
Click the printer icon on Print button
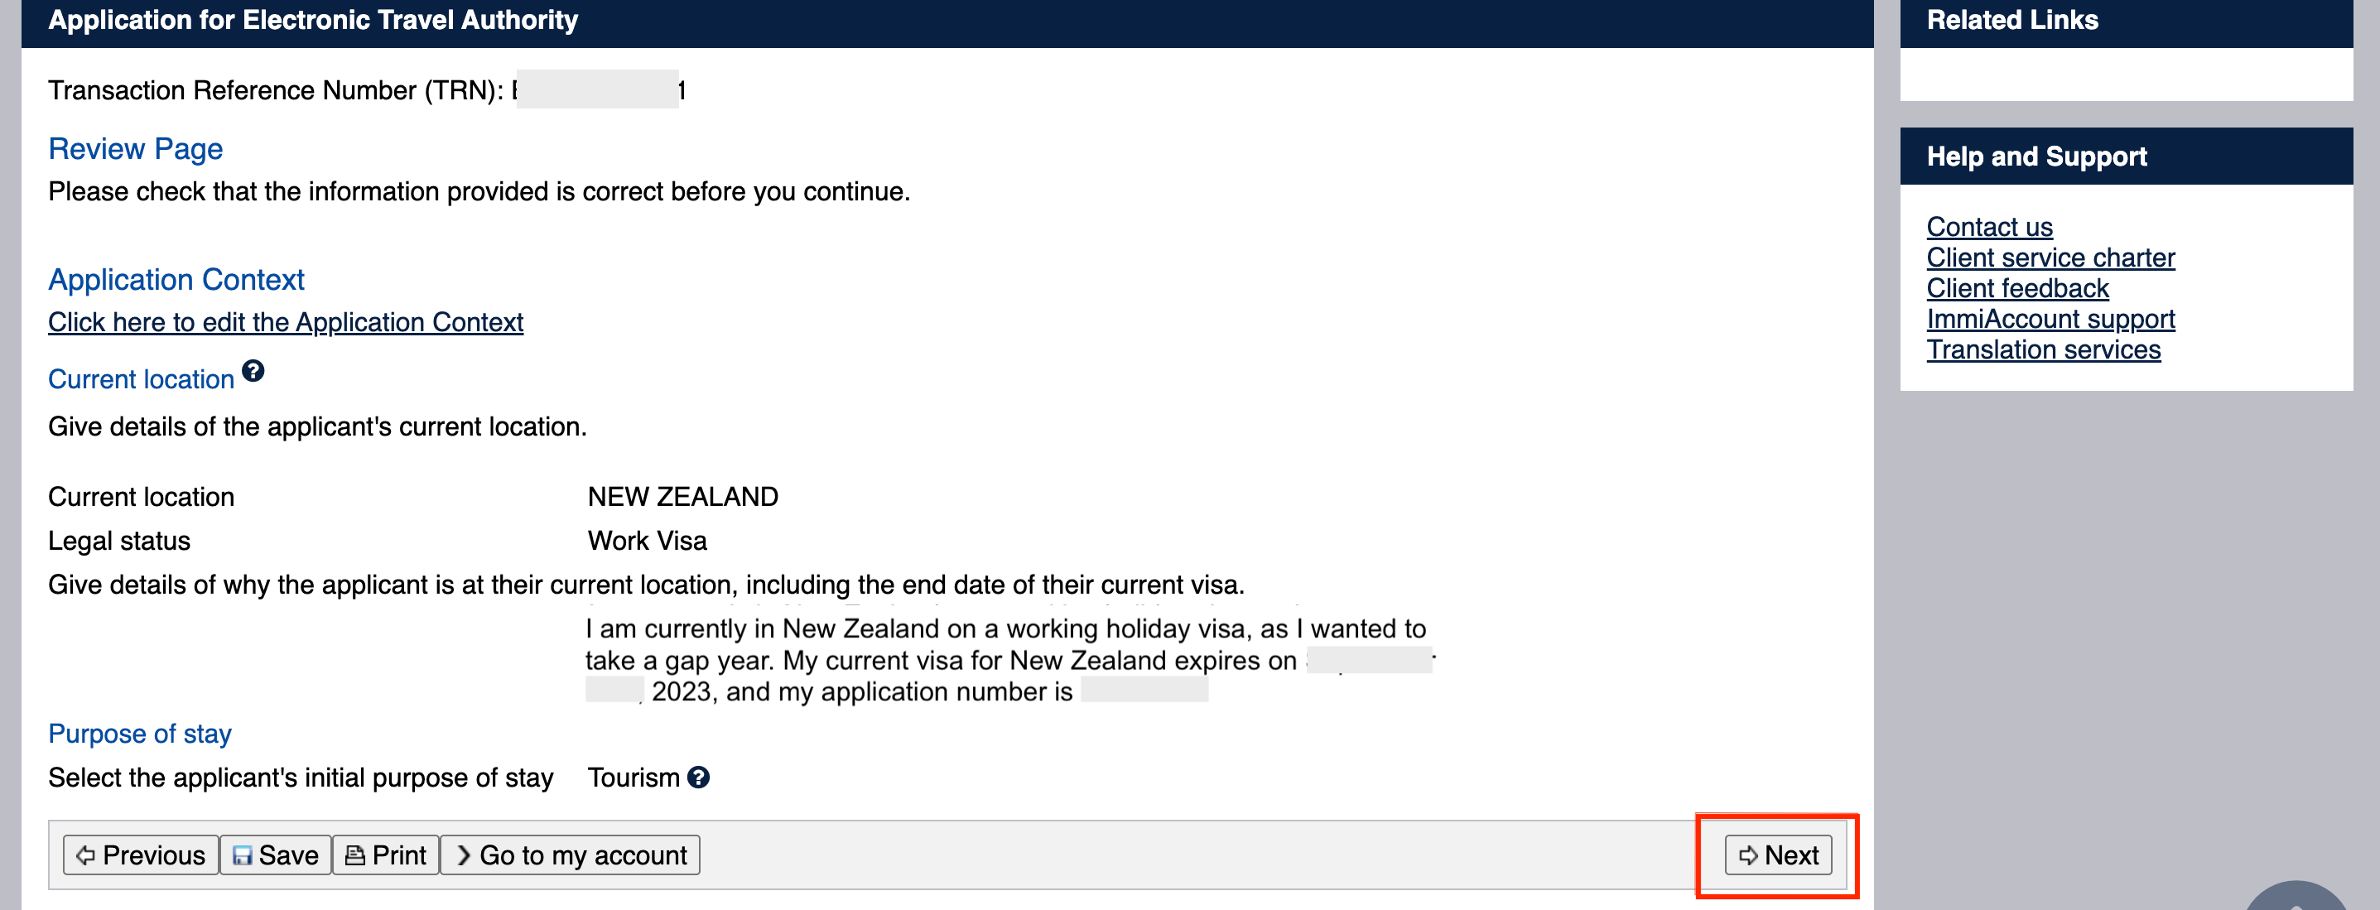click(354, 855)
